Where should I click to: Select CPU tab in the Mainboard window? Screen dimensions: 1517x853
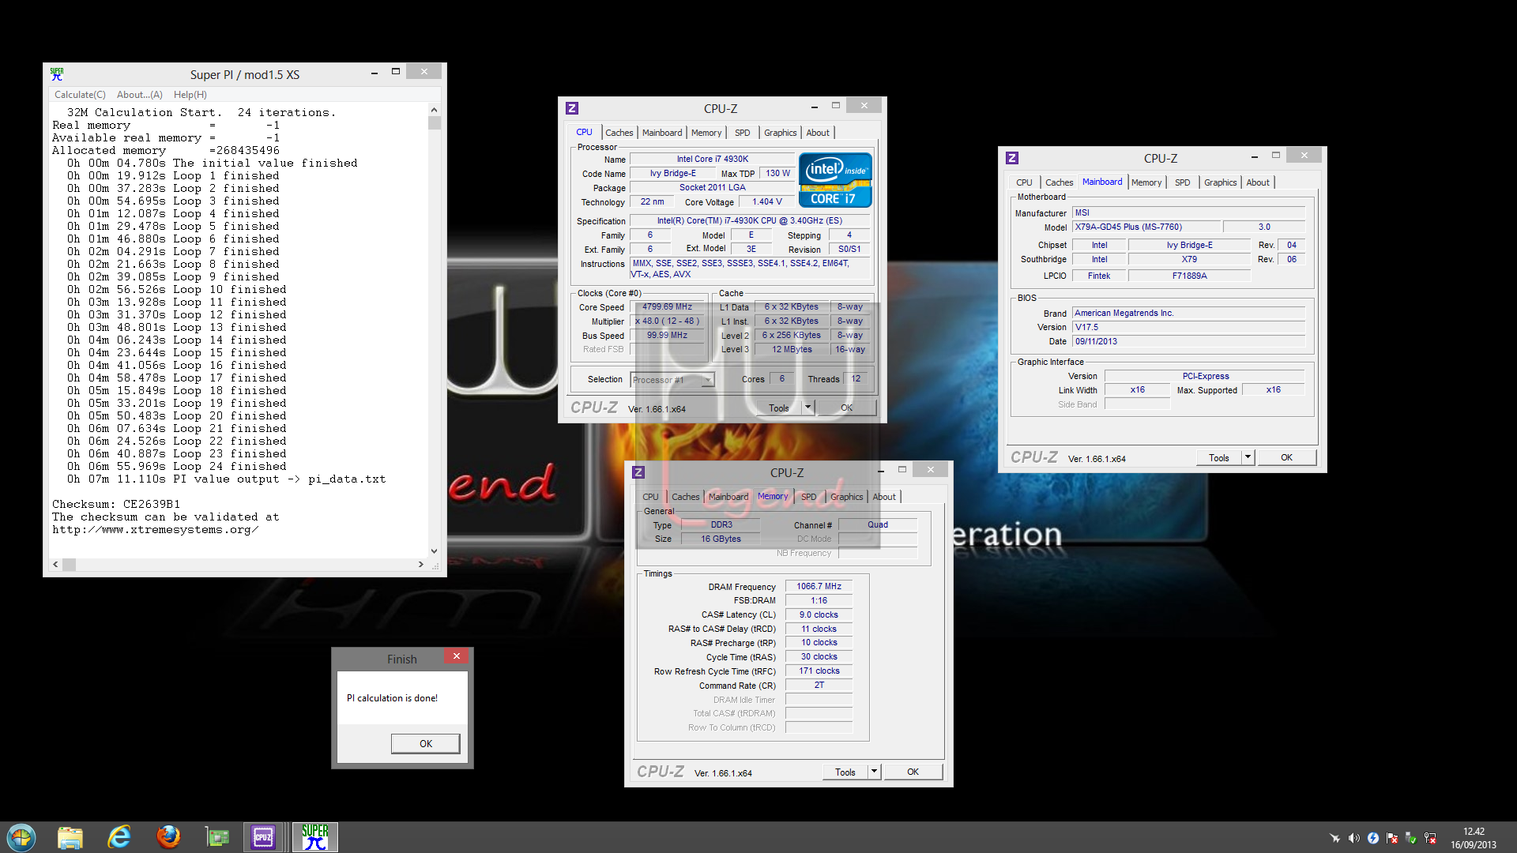pos(1024,182)
